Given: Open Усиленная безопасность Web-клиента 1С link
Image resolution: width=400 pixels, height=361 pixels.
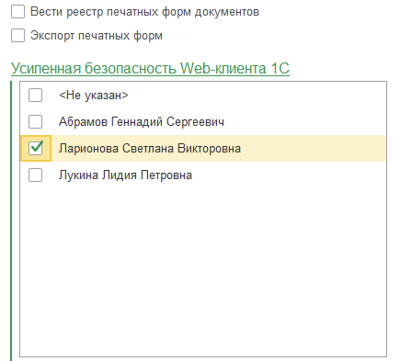Looking at the screenshot, I should click(150, 68).
